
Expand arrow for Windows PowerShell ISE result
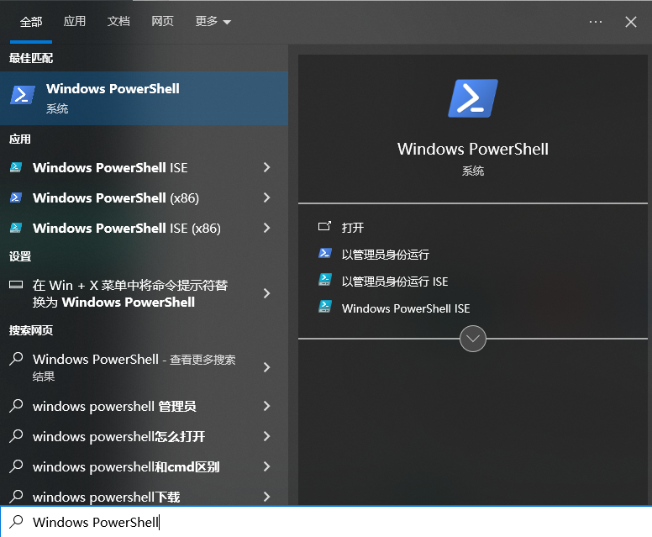[x=267, y=167]
